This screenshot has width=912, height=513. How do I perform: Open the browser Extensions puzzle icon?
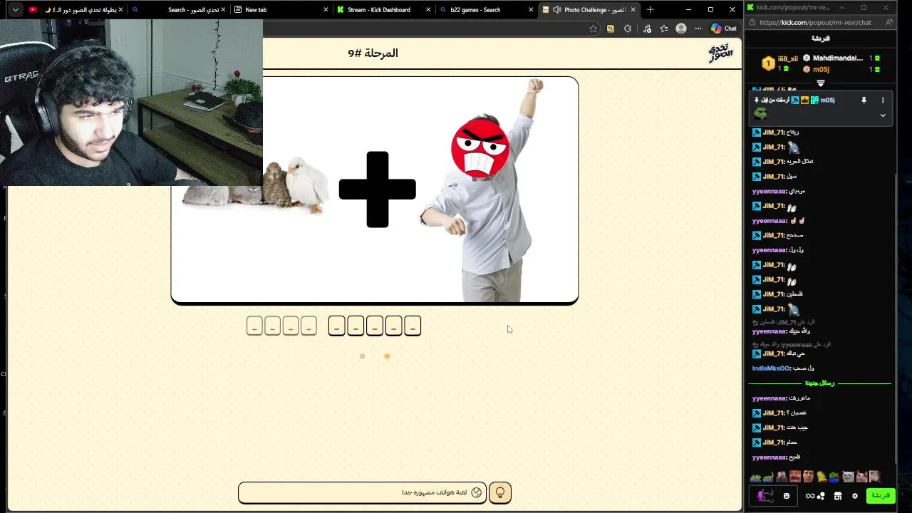(628, 28)
